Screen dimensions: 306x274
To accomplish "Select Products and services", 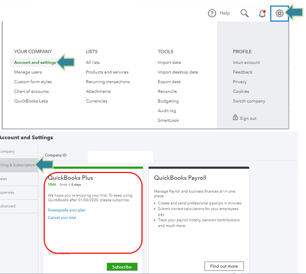I will coord(107,72).
